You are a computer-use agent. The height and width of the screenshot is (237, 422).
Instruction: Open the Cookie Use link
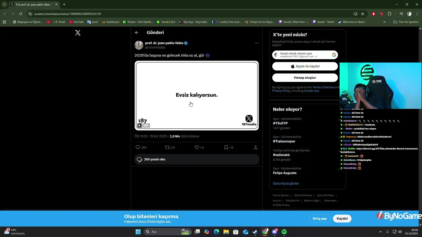click(x=312, y=91)
